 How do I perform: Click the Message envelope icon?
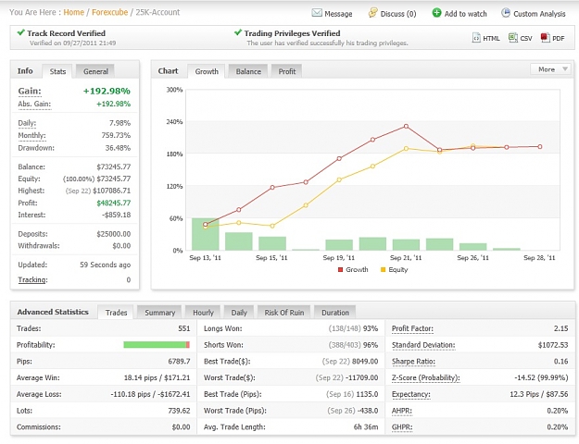pyautogui.click(x=317, y=13)
